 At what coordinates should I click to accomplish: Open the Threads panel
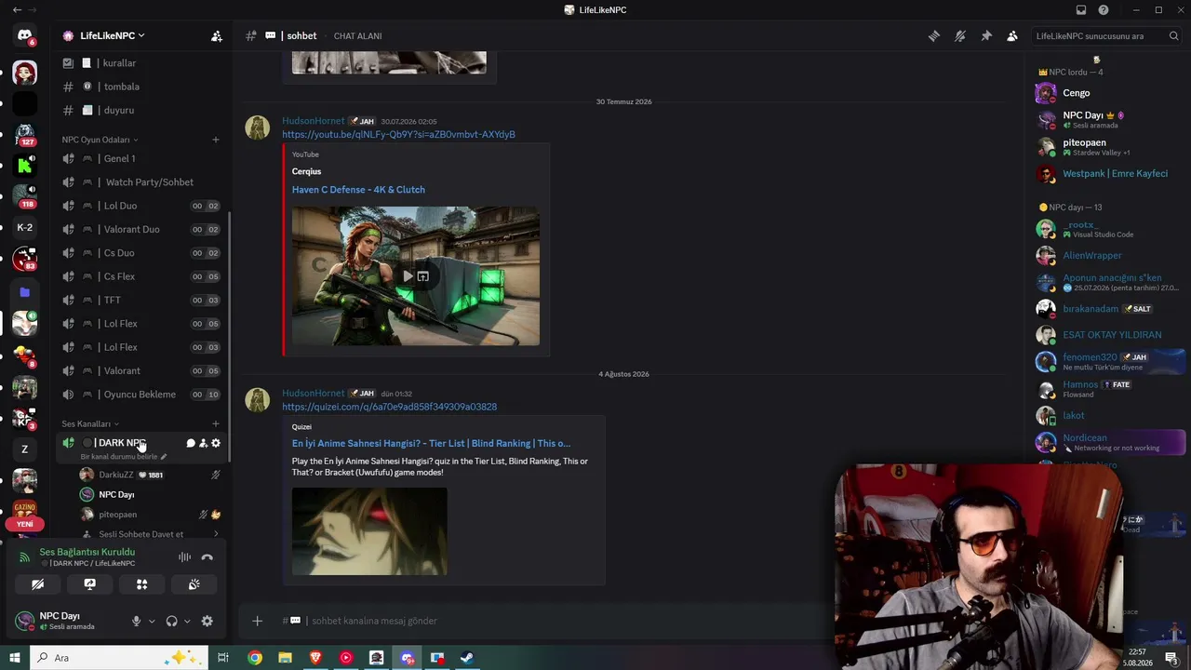click(933, 36)
